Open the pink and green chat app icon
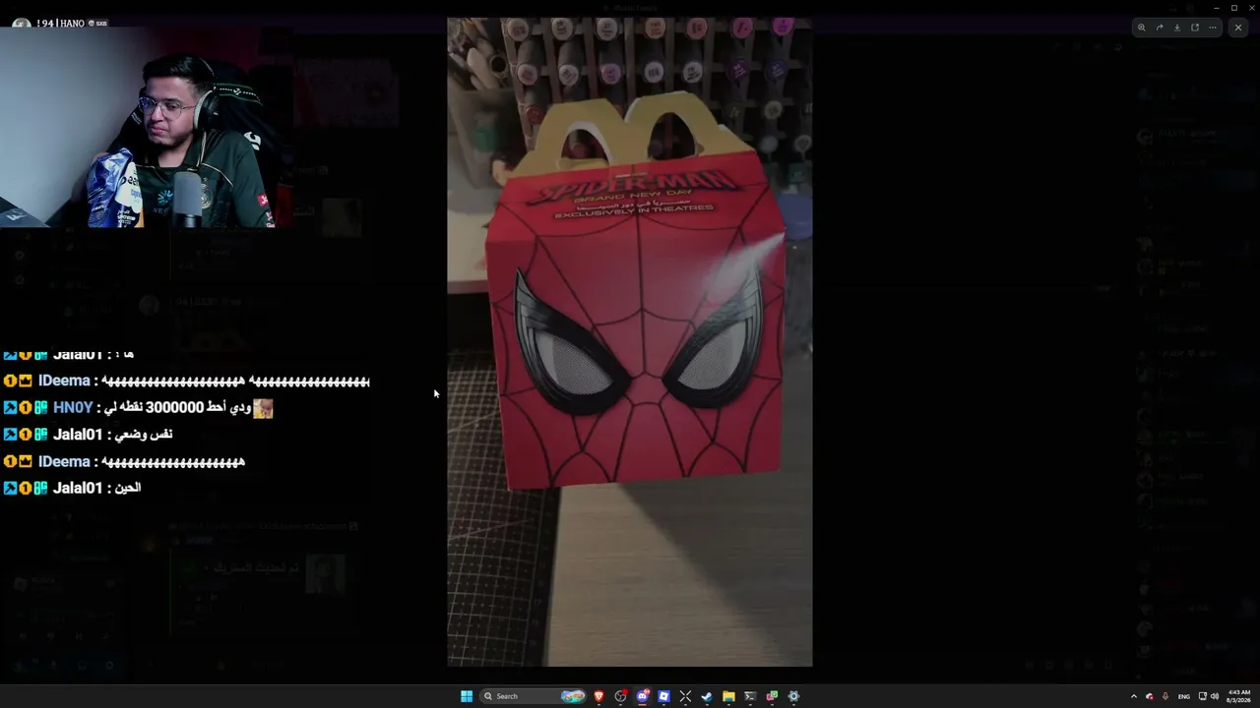 click(772, 696)
